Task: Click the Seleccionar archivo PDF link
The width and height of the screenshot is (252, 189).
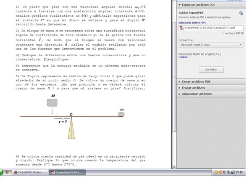Action: click(192, 23)
